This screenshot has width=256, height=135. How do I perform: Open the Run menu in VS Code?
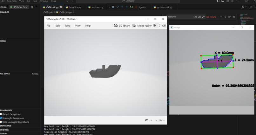tap(35, 1)
